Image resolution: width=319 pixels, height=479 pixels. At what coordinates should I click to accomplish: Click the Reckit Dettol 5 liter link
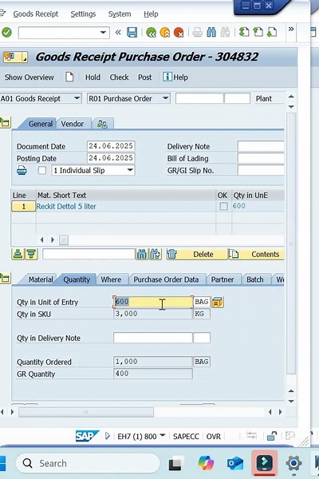pyautogui.click(x=66, y=207)
